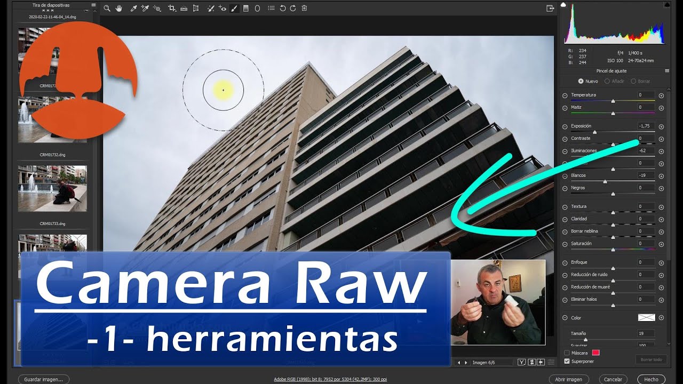Select the Graduated Filter tool

pos(246,8)
